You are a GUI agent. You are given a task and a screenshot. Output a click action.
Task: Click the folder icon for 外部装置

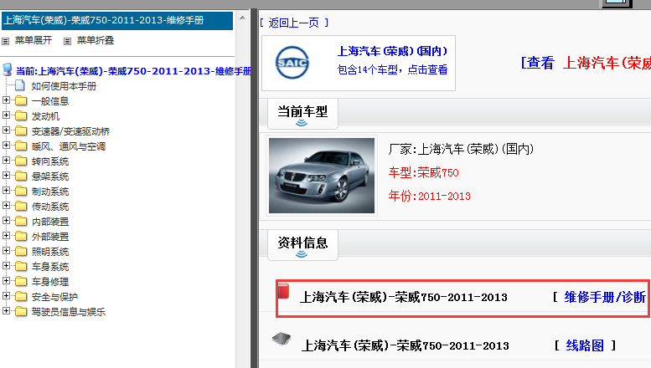21,236
